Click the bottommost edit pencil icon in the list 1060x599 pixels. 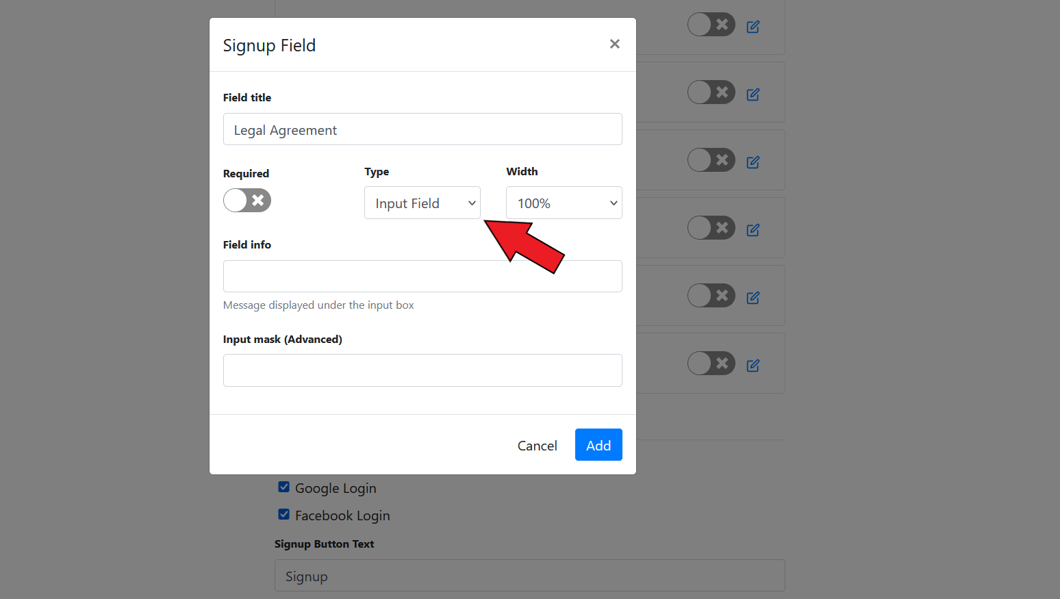pos(753,366)
